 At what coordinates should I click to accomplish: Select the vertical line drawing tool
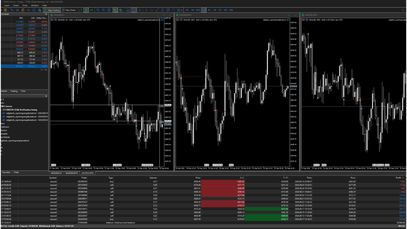[x=146, y=10]
